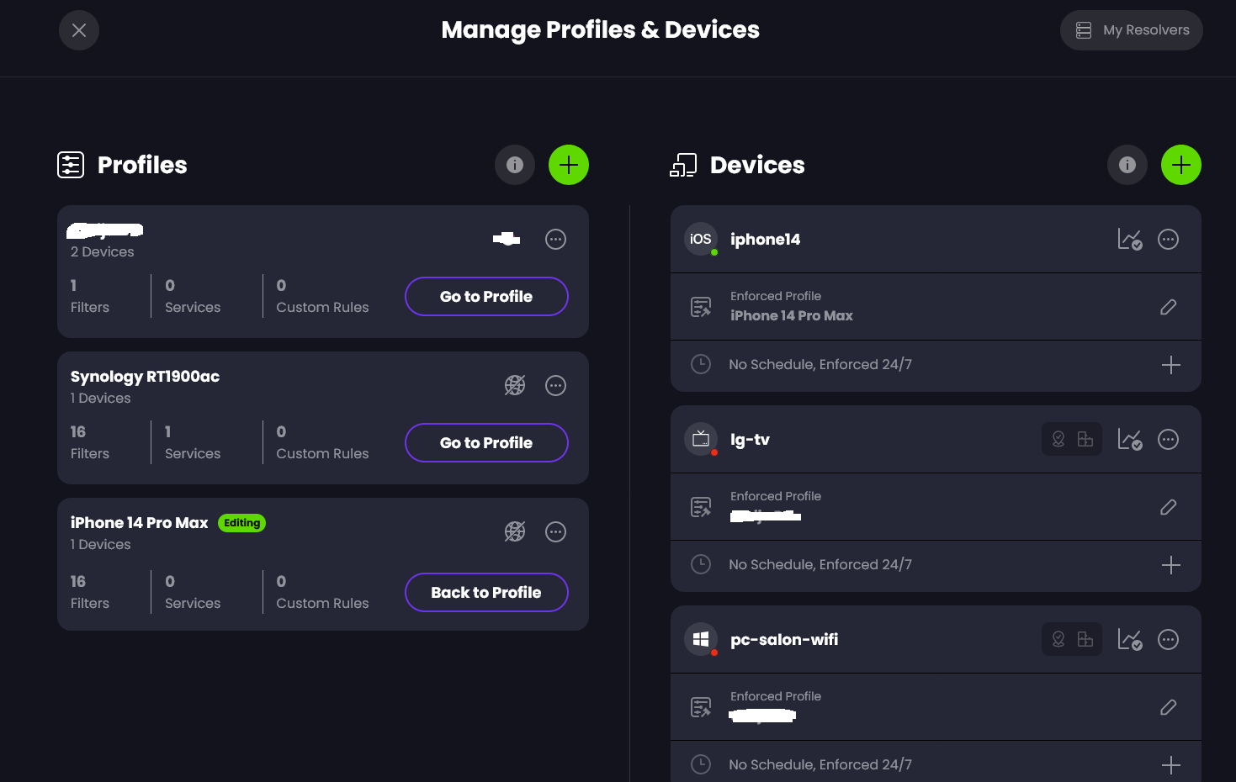
Task: Open the Profiles info icon
Action: point(515,165)
